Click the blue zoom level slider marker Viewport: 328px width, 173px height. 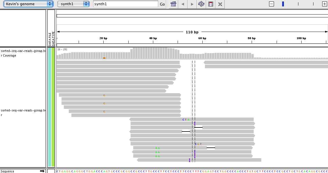pyautogui.click(x=283, y=4)
